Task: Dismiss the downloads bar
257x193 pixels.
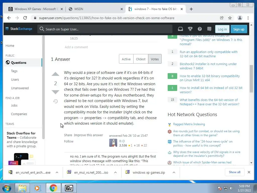Action: click(249, 172)
